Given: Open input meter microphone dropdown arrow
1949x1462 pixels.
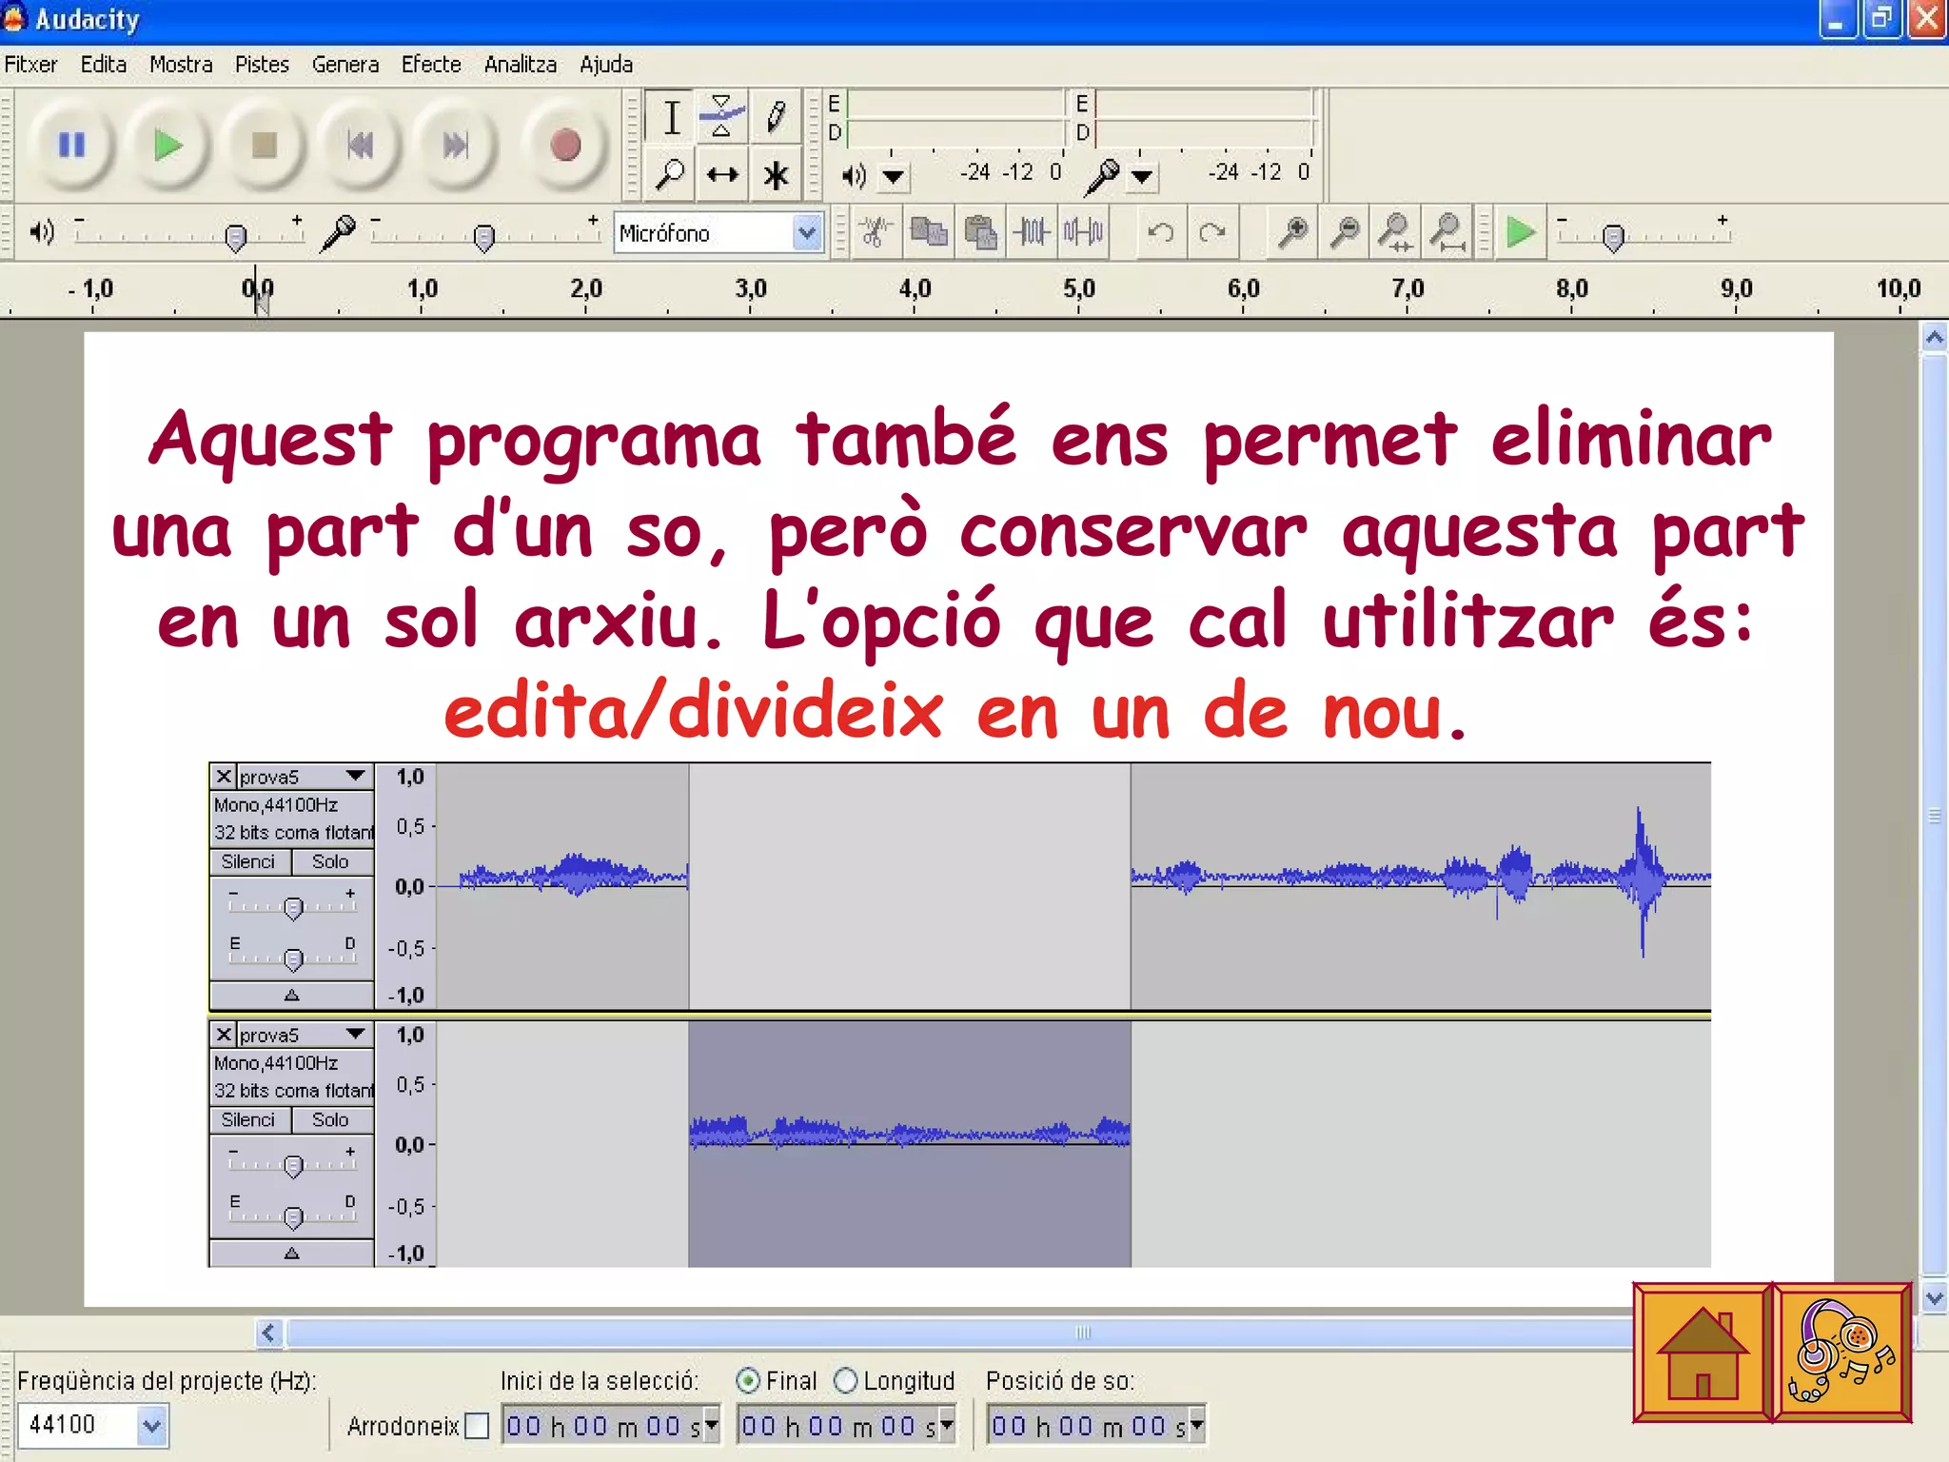Looking at the screenshot, I should [x=1142, y=176].
